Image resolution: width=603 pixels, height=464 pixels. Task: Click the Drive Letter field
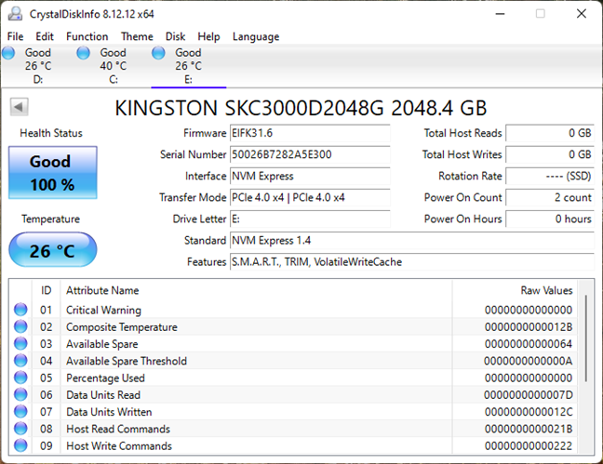[x=310, y=219]
